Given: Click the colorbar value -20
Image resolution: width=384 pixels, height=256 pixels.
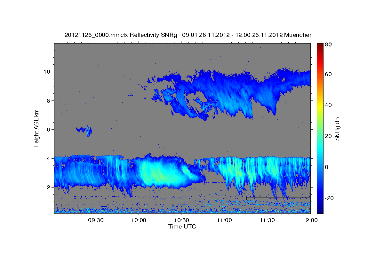Looking at the screenshot, I should tap(330, 198).
